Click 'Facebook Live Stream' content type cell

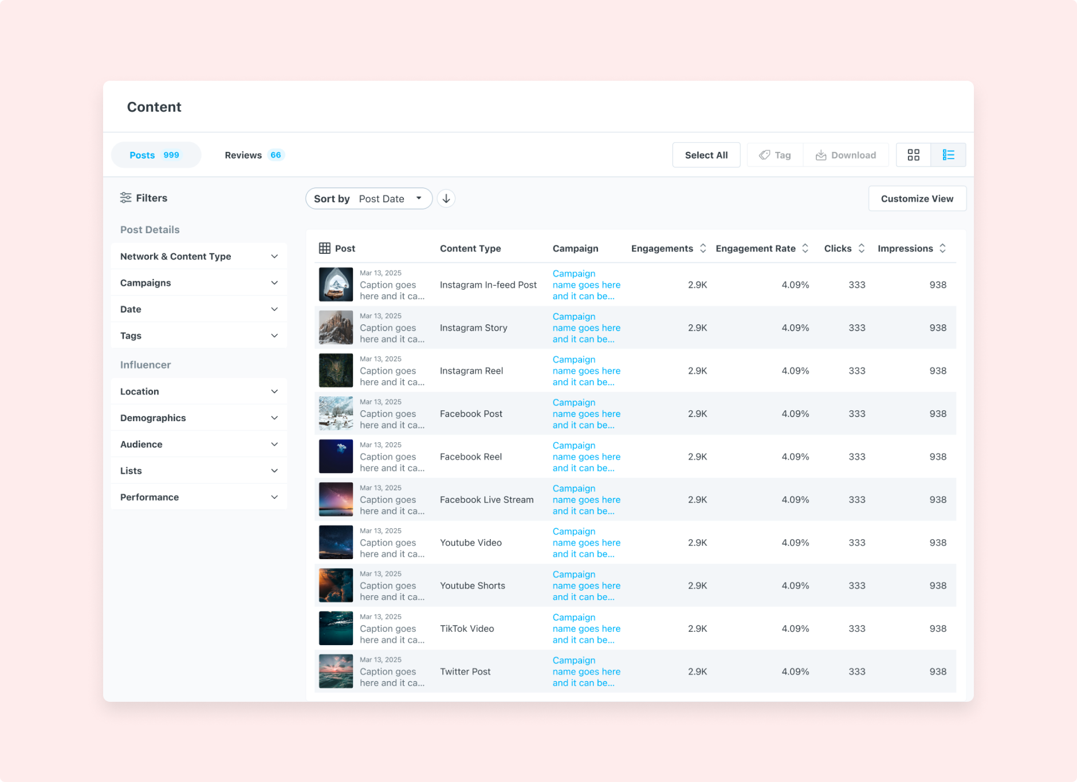point(486,500)
